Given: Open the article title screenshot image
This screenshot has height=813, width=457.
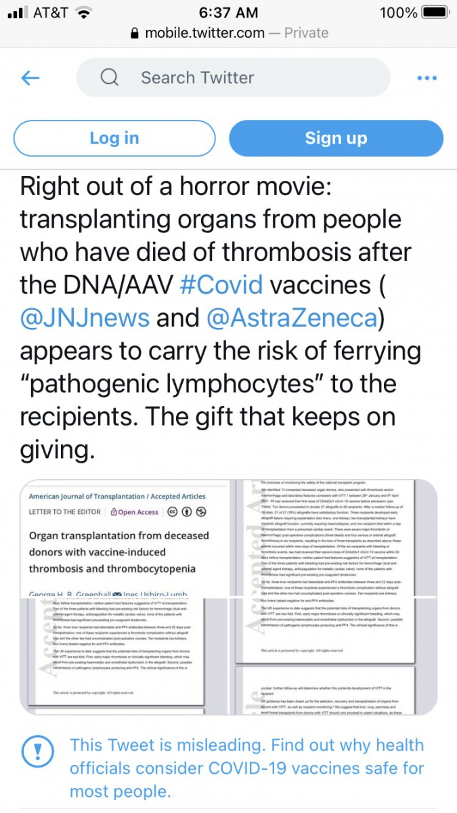Looking at the screenshot, I should [124, 539].
